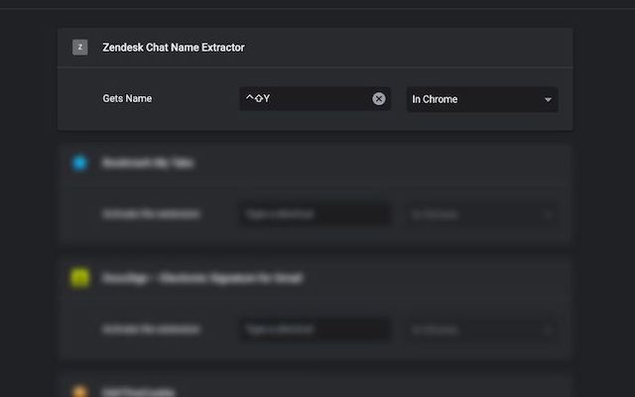Open the In Chrome scope dropdown

[481, 99]
